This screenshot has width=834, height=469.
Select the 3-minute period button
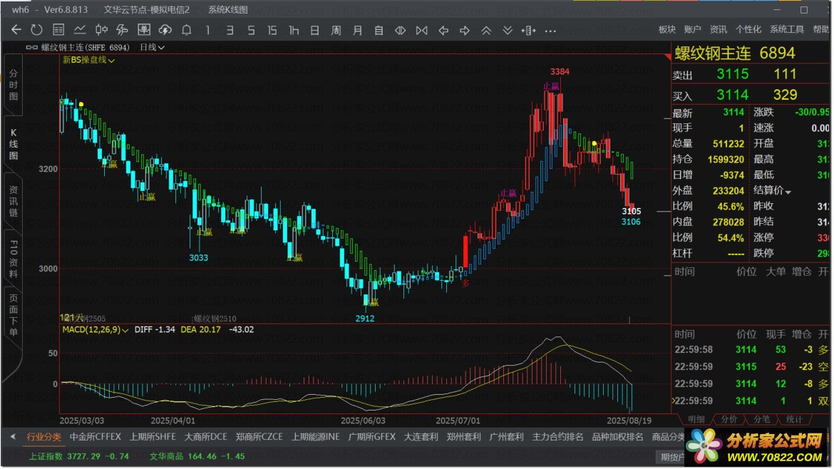point(230,31)
